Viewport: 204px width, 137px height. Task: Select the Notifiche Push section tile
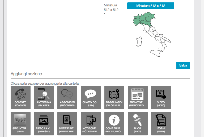pyautogui.click(x=91, y=123)
